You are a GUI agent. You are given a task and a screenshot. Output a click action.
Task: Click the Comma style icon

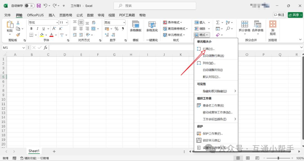click(123, 29)
